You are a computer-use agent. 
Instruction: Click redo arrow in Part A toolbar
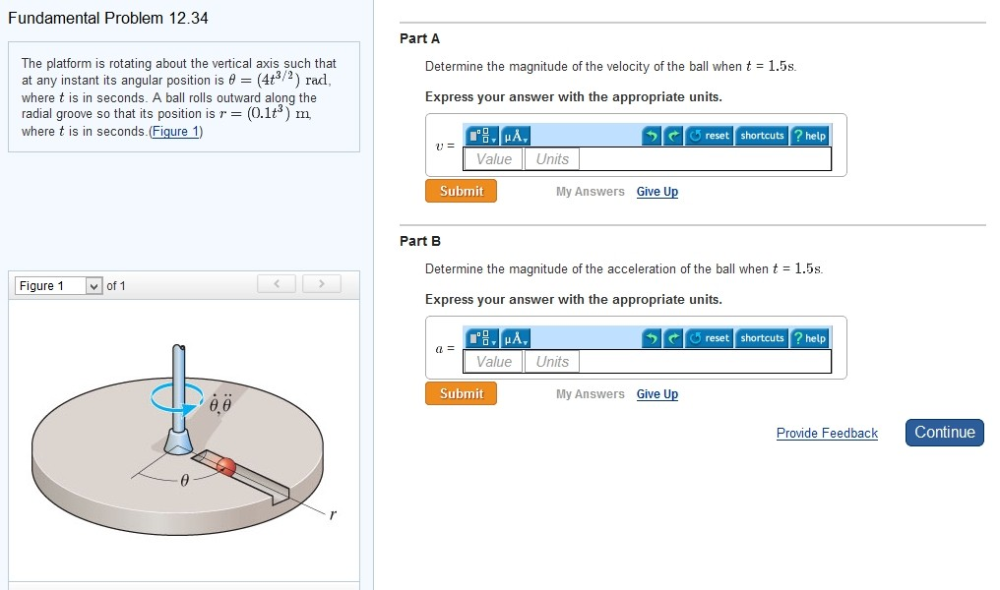coord(672,136)
